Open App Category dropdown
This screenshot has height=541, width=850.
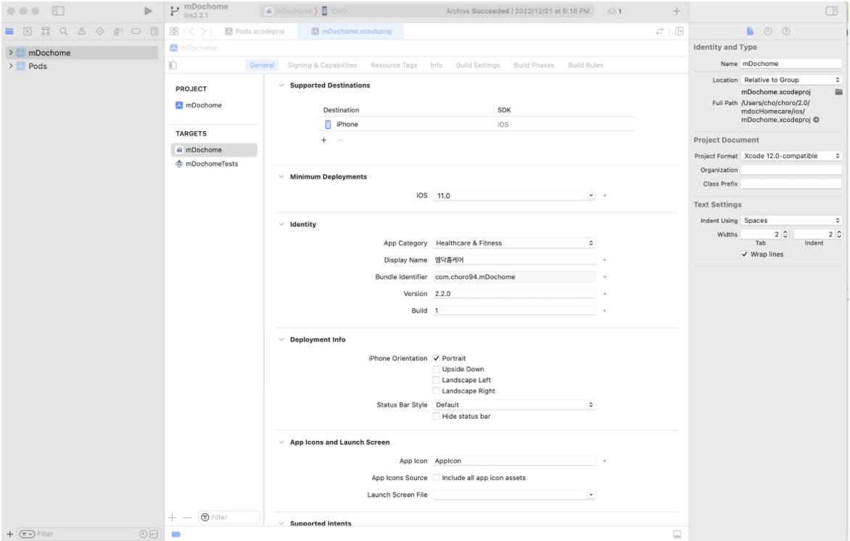point(514,243)
